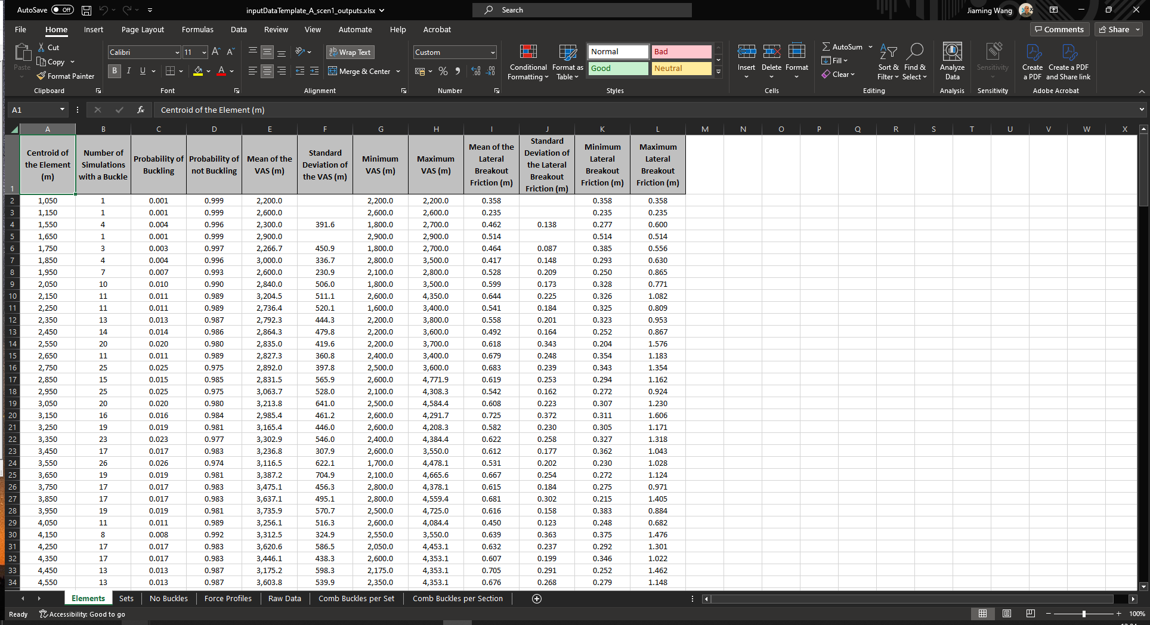Click the Comma Style icon
The image size is (1150, 625).
pos(457,71)
